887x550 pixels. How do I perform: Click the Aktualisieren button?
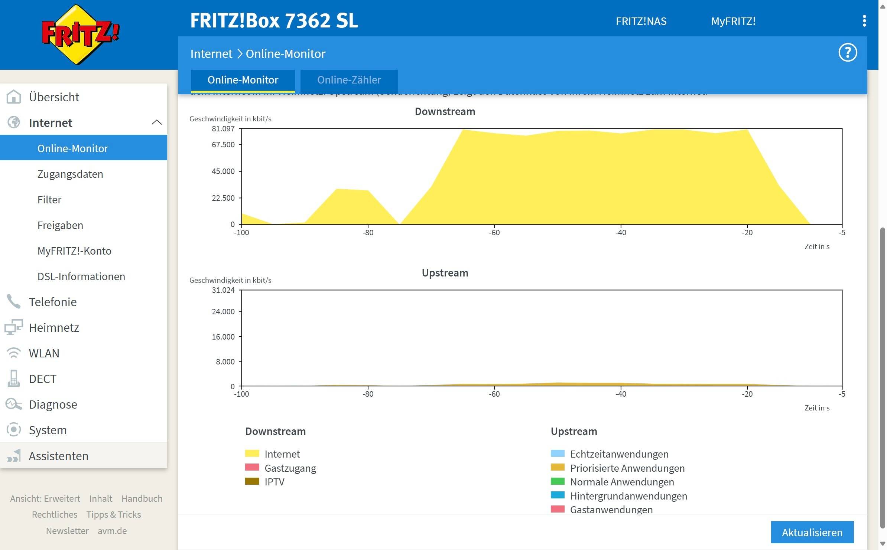pos(812,532)
